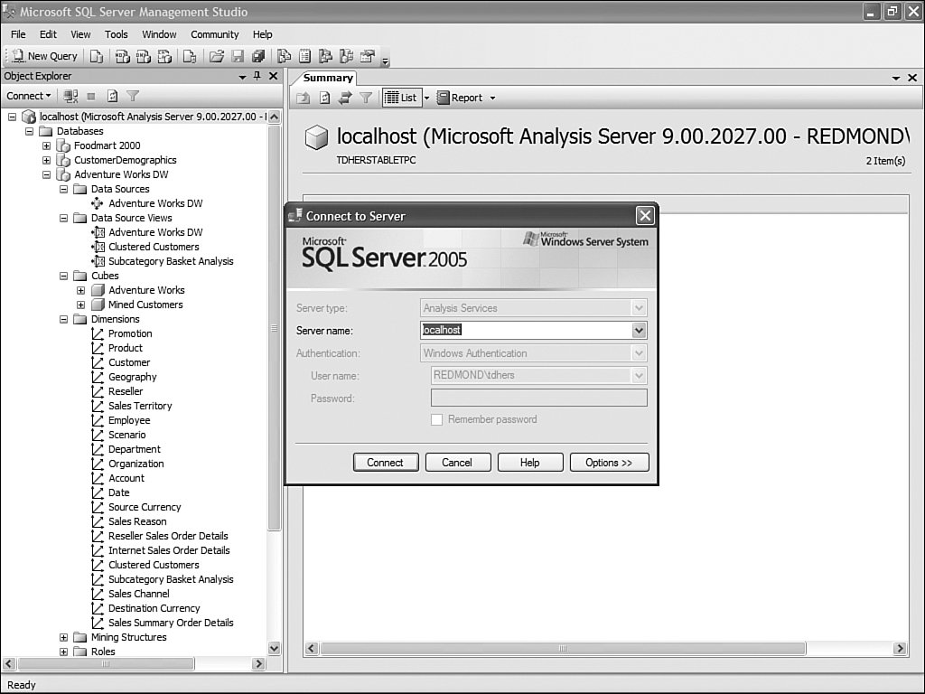Open the Server type combo box
This screenshot has height=694, width=925.
[x=533, y=308]
